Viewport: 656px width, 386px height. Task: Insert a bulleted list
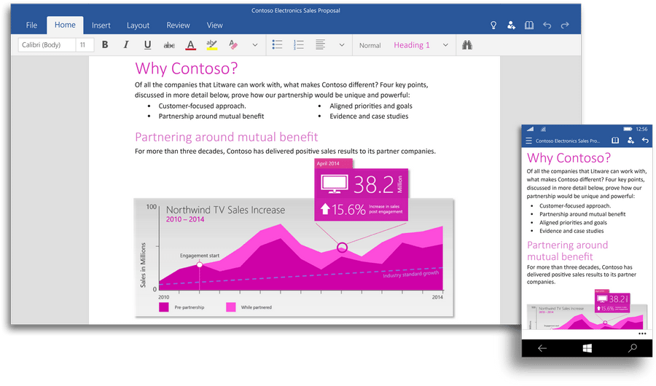(277, 45)
